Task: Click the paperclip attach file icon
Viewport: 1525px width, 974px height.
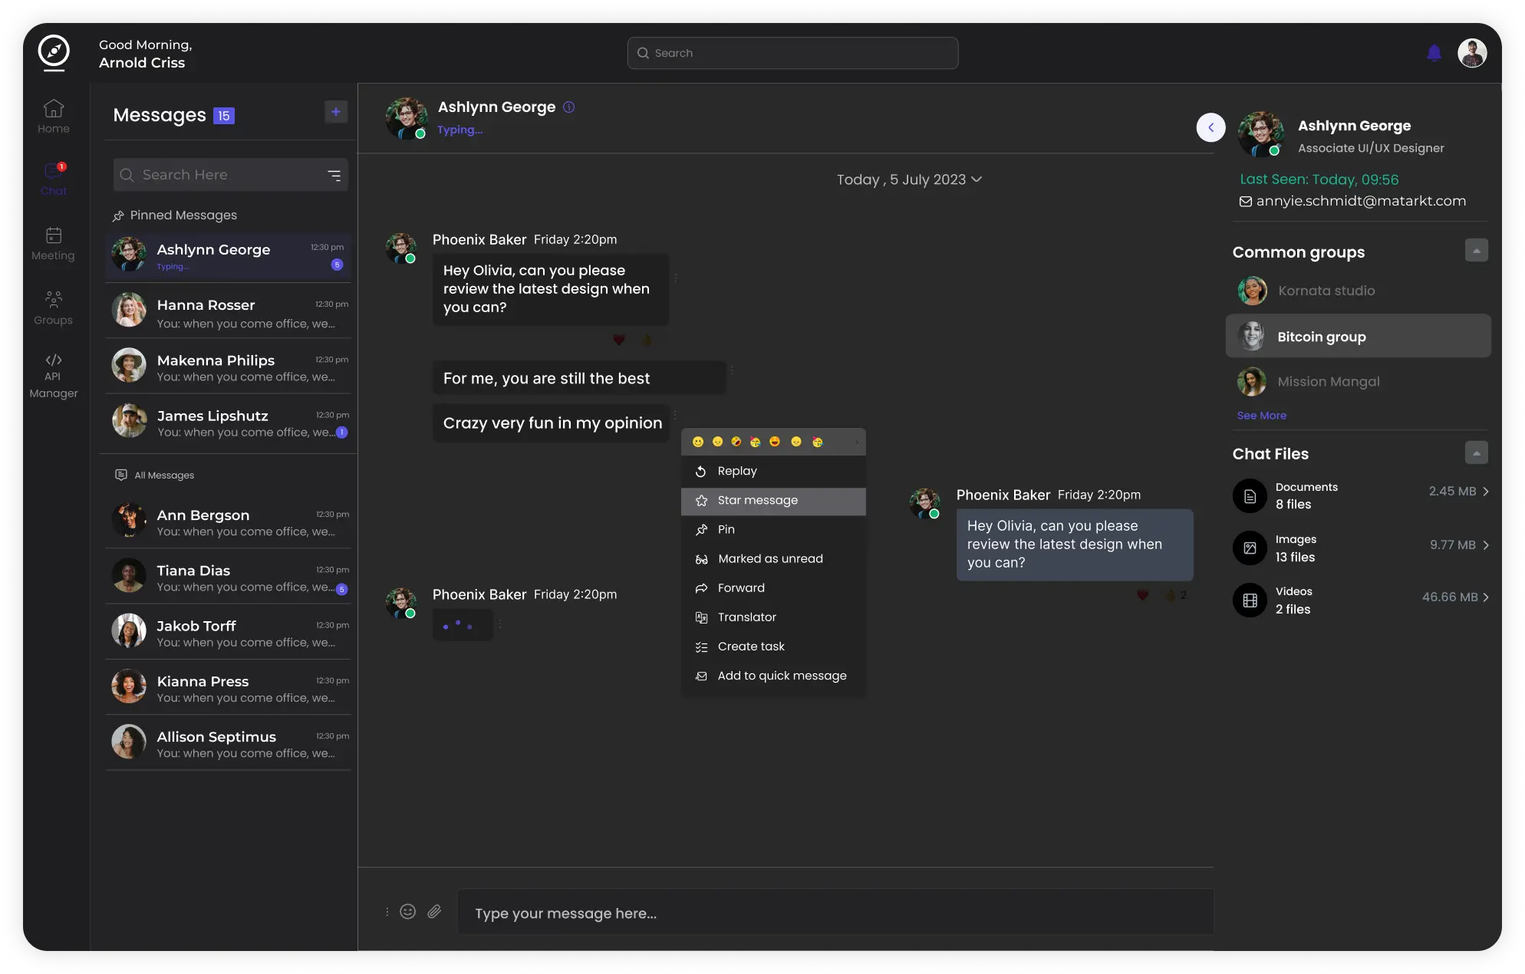Action: click(434, 912)
